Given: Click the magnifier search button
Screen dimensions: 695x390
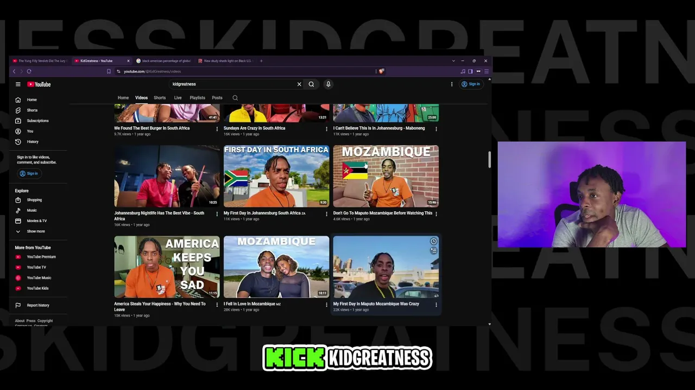Looking at the screenshot, I should [x=311, y=84].
